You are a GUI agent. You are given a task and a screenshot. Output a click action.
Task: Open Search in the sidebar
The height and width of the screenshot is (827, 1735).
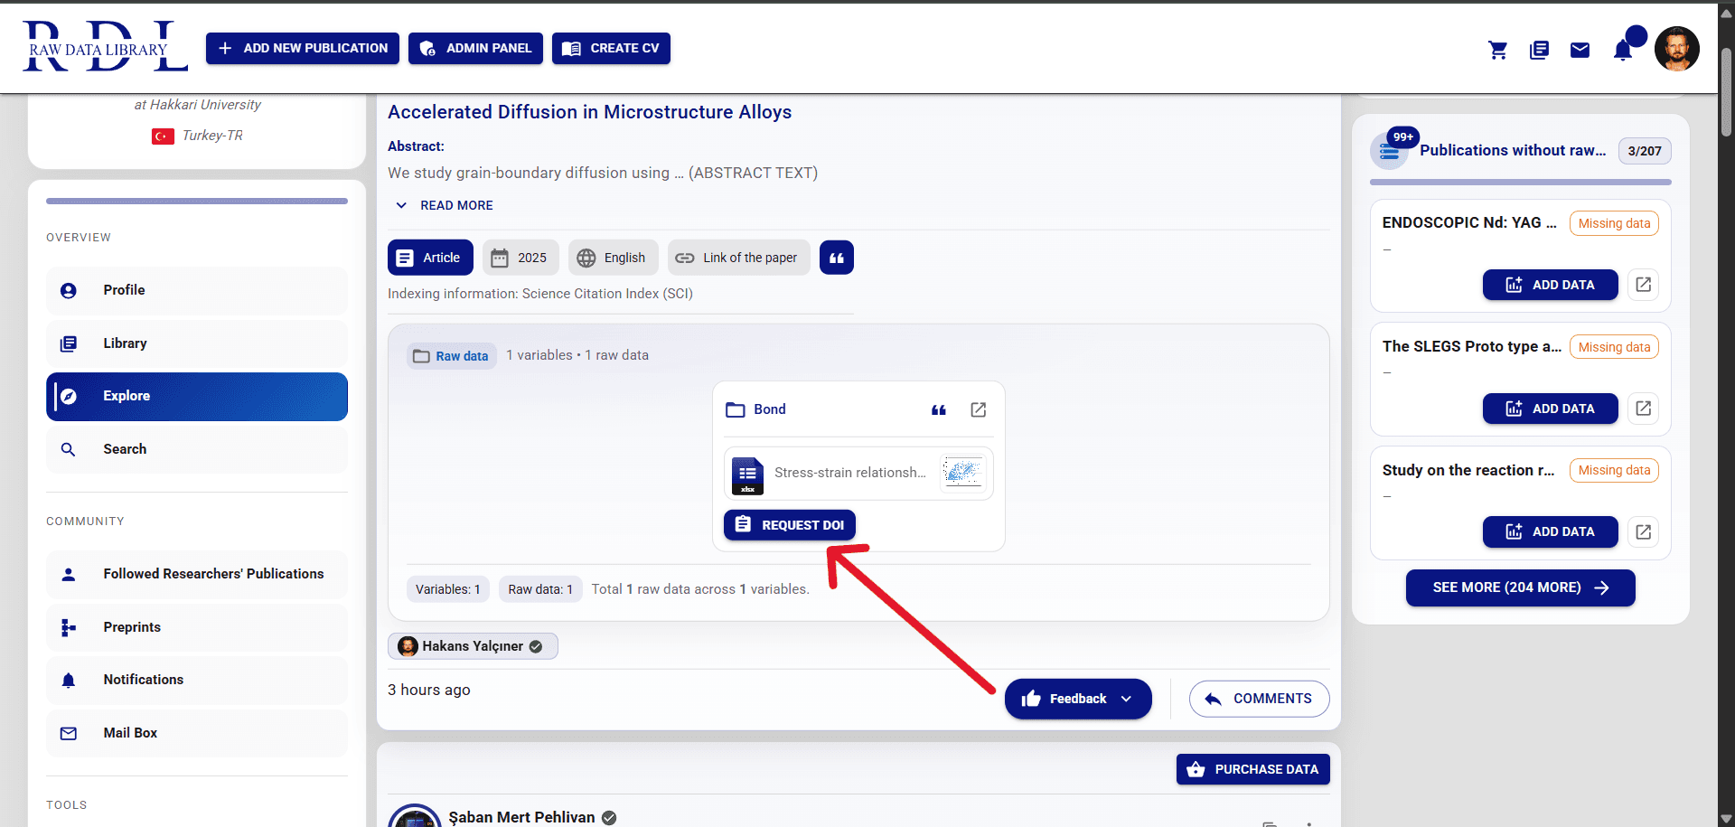click(x=197, y=449)
